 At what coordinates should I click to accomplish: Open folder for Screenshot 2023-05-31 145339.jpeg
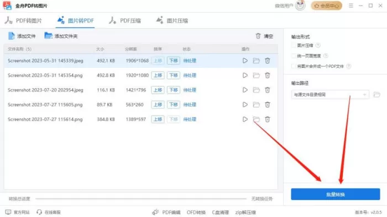coord(256,61)
